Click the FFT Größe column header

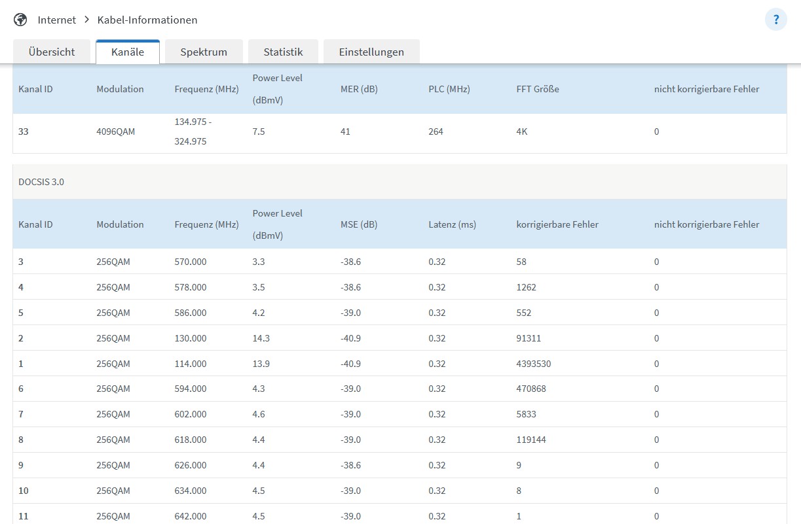538,89
